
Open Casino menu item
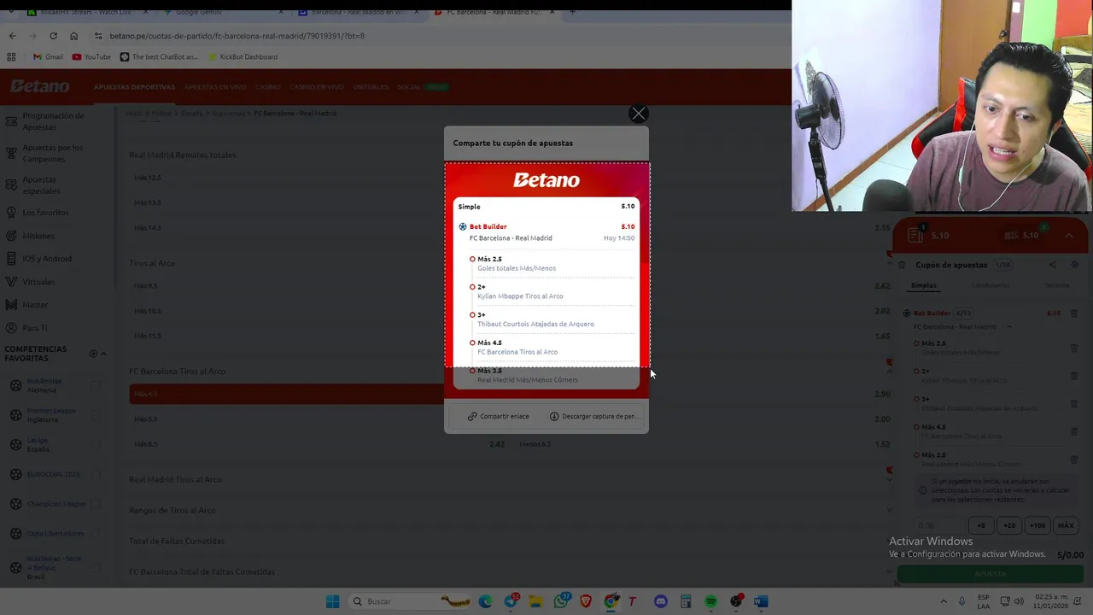[268, 87]
